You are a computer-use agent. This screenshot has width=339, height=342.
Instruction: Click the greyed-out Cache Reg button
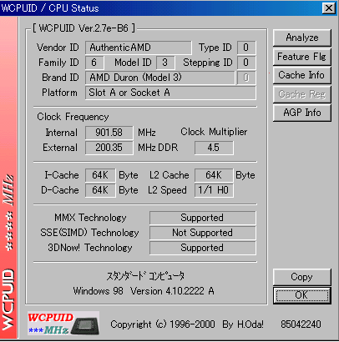coord(302,94)
